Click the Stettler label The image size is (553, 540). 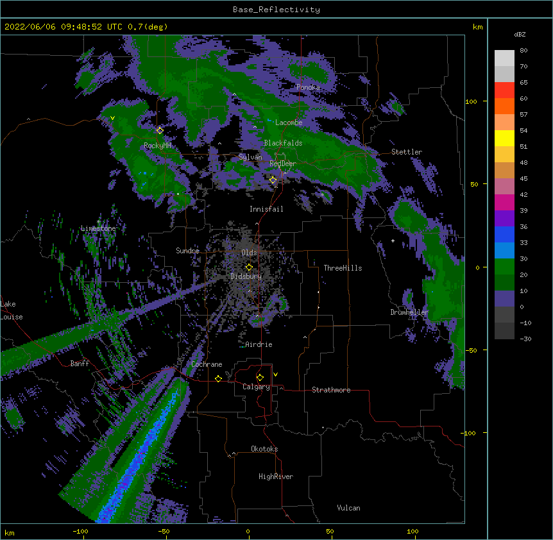(407, 152)
